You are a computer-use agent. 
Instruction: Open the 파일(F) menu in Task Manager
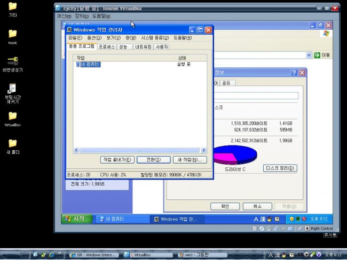coord(75,38)
